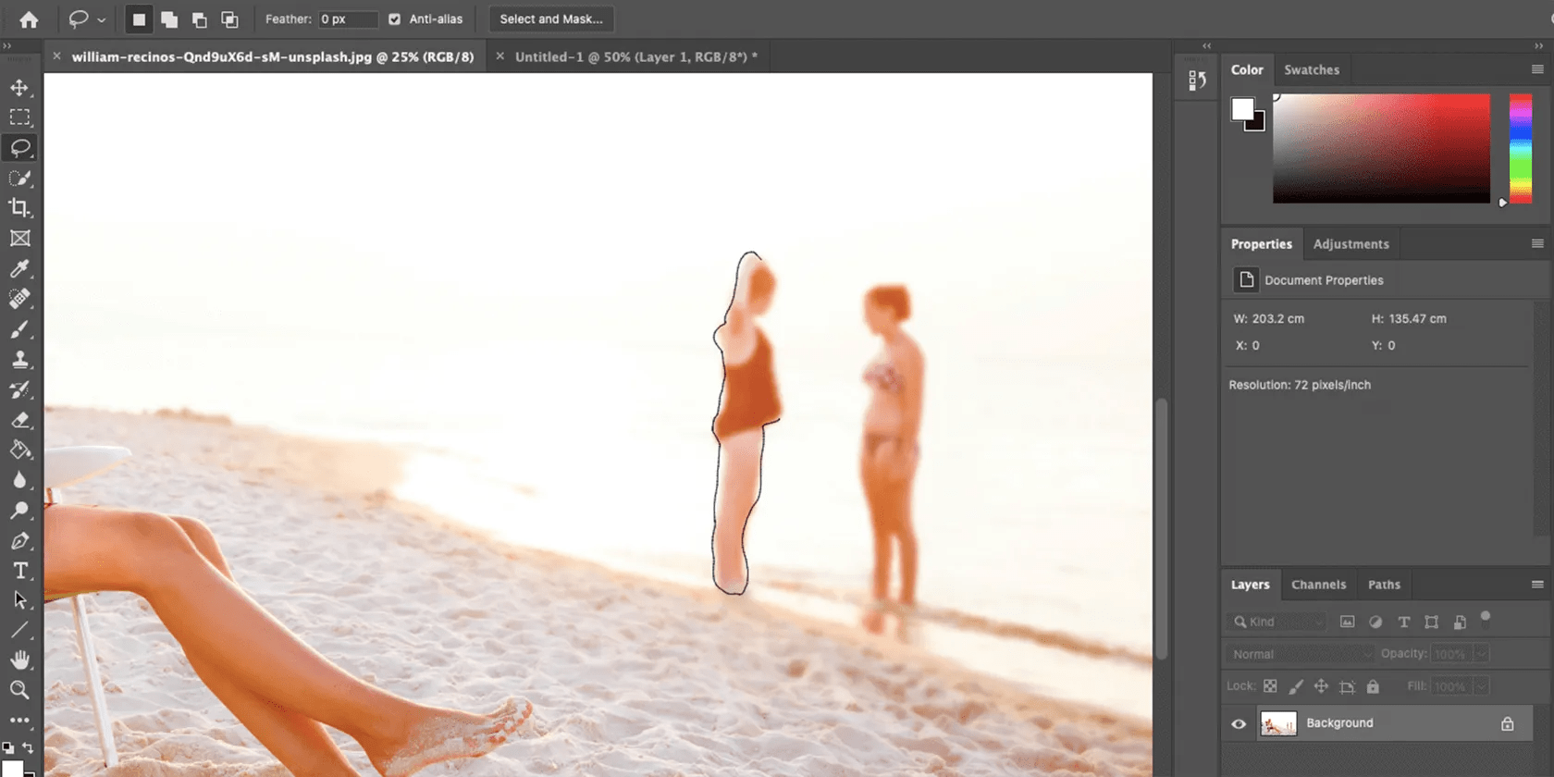Select the Move tool
Image resolution: width=1554 pixels, height=777 pixels.
click(x=19, y=88)
